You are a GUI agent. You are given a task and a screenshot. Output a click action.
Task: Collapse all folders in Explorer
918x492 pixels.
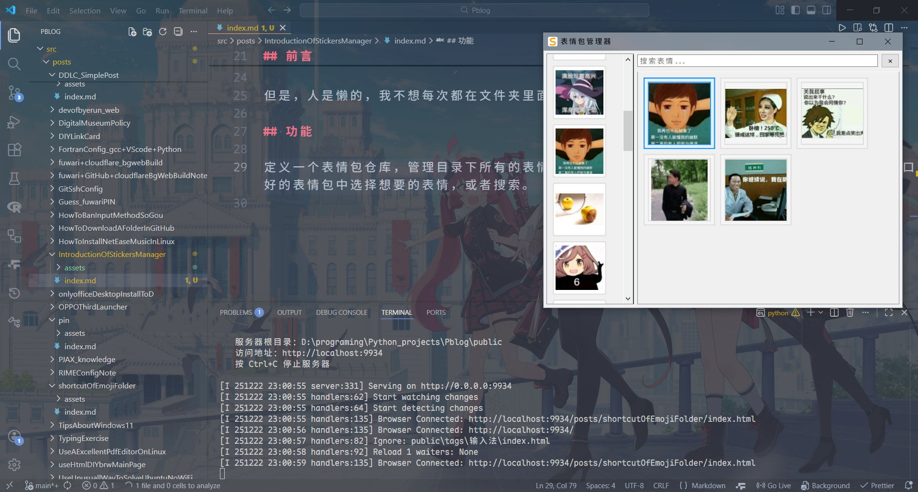[x=178, y=32]
